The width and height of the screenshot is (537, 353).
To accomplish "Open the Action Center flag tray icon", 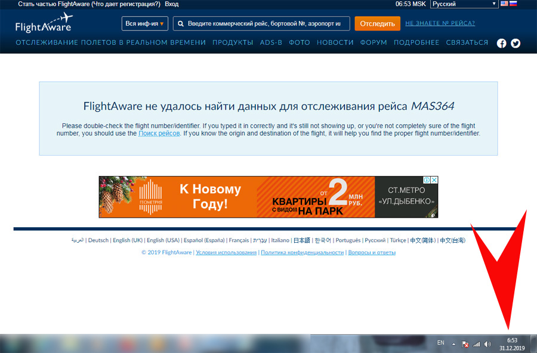I will (465, 344).
